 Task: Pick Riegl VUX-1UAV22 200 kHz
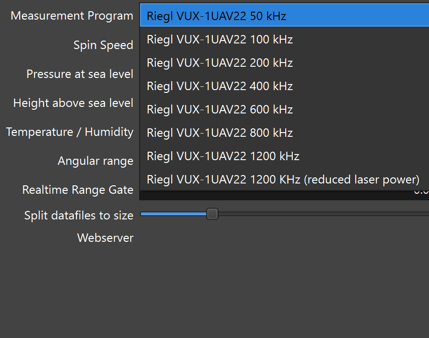click(x=219, y=63)
